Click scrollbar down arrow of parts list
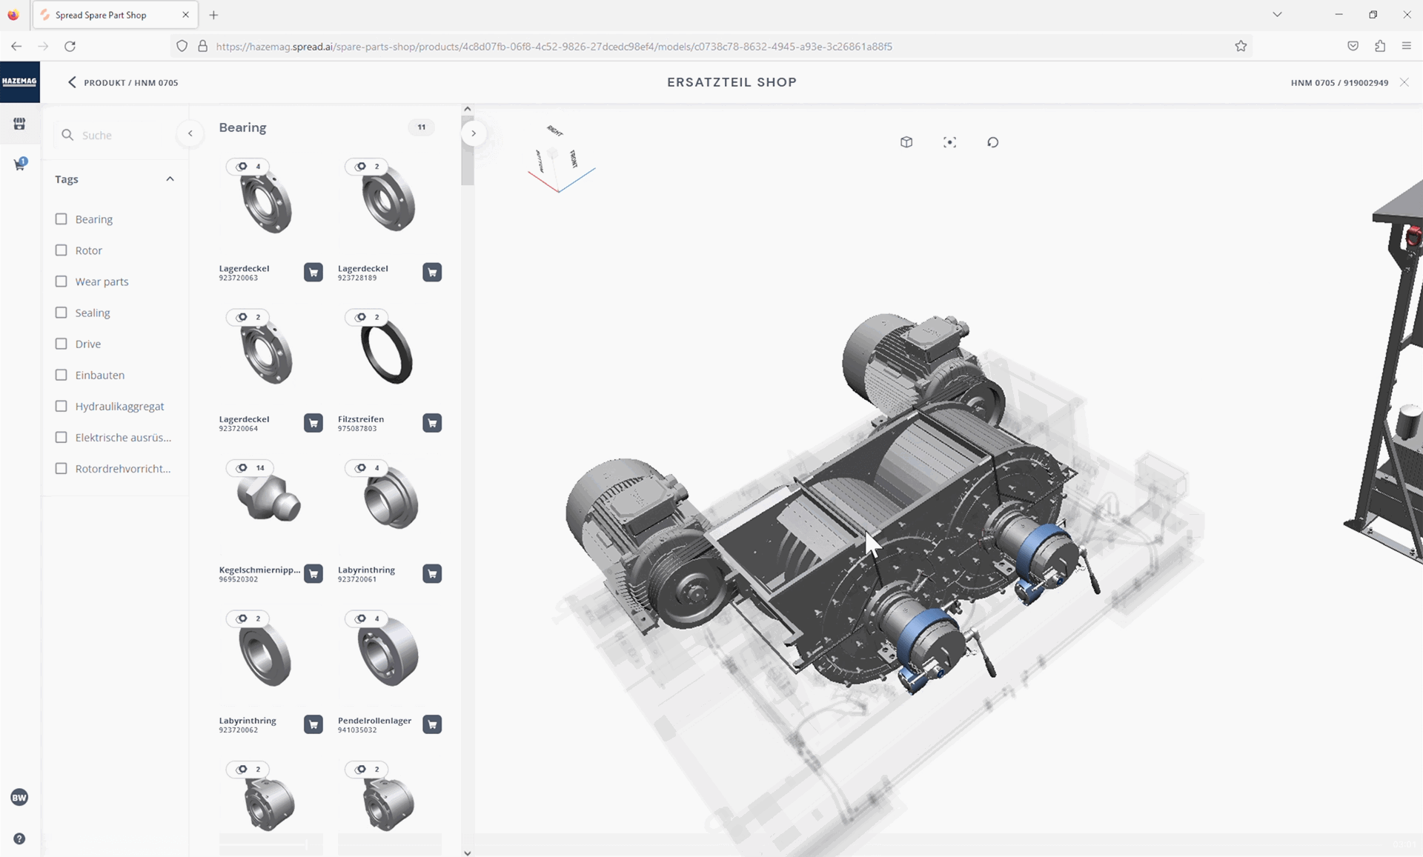 [x=467, y=853]
